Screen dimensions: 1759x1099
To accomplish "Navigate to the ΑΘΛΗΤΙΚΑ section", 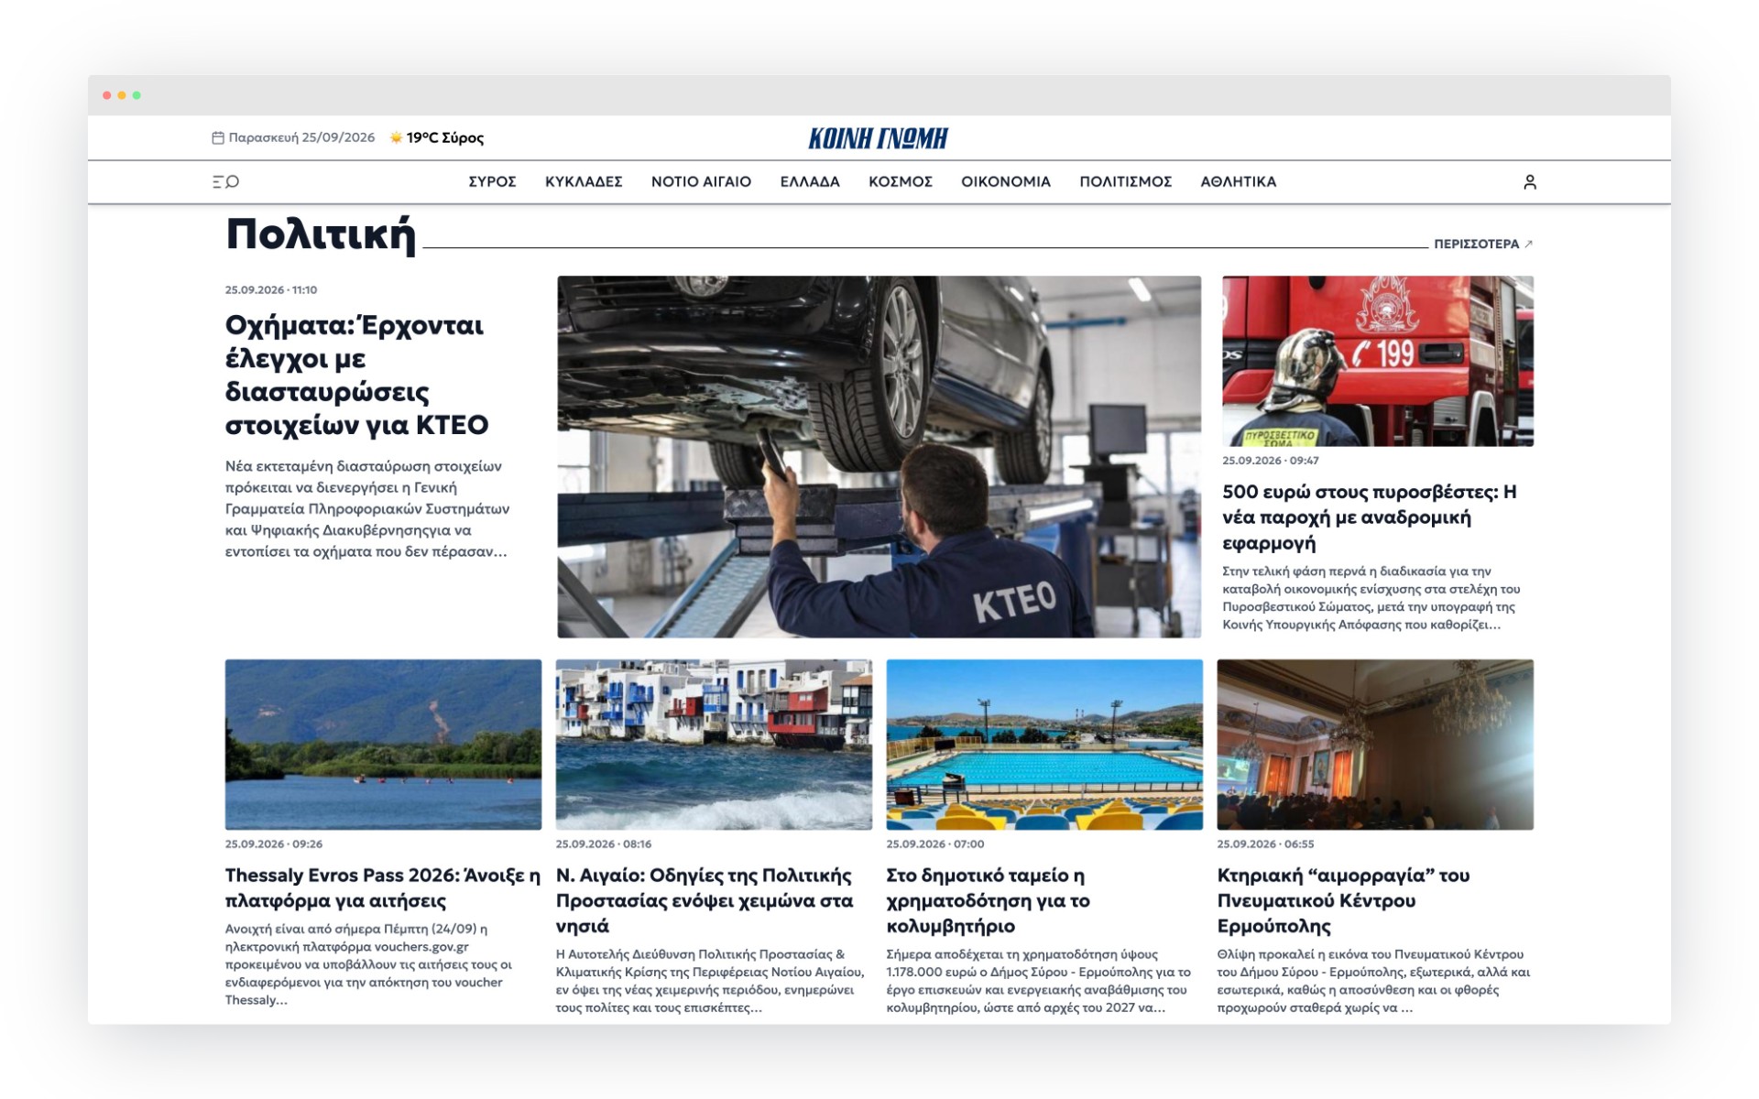I will pyautogui.click(x=1238, y=181).
